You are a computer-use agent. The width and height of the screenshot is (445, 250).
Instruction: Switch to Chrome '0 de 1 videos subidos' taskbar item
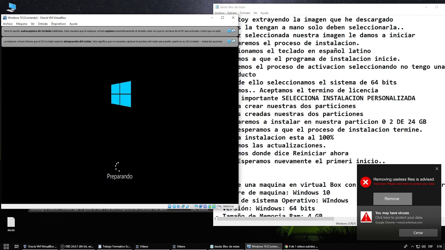click(301, 247)
